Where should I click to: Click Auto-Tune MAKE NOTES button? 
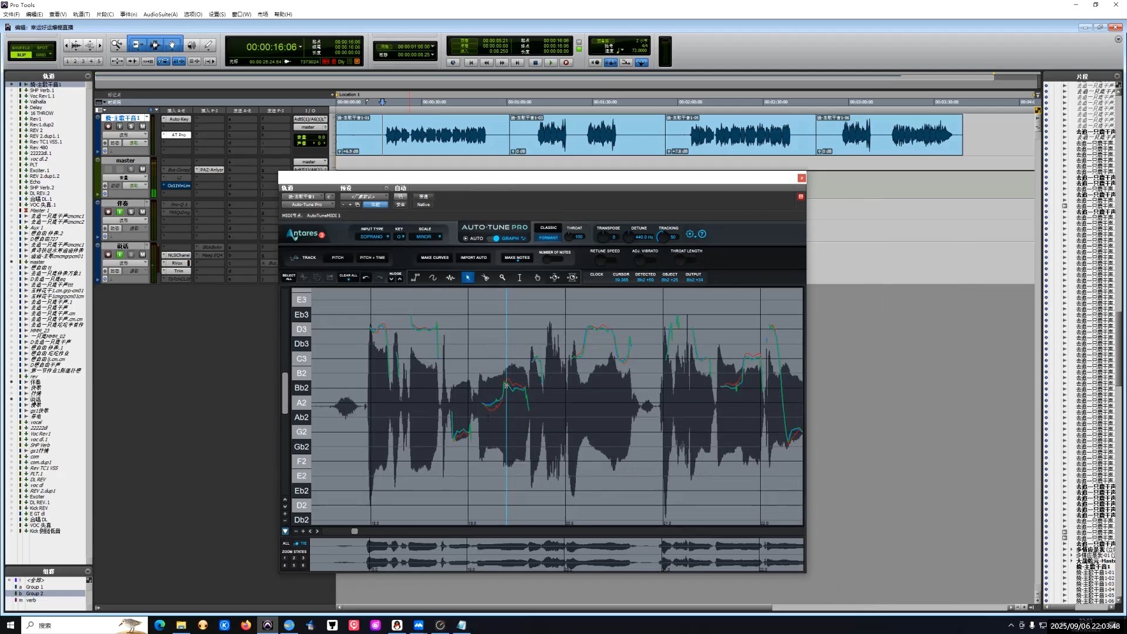pyautogui.click(x=517, y=258)
